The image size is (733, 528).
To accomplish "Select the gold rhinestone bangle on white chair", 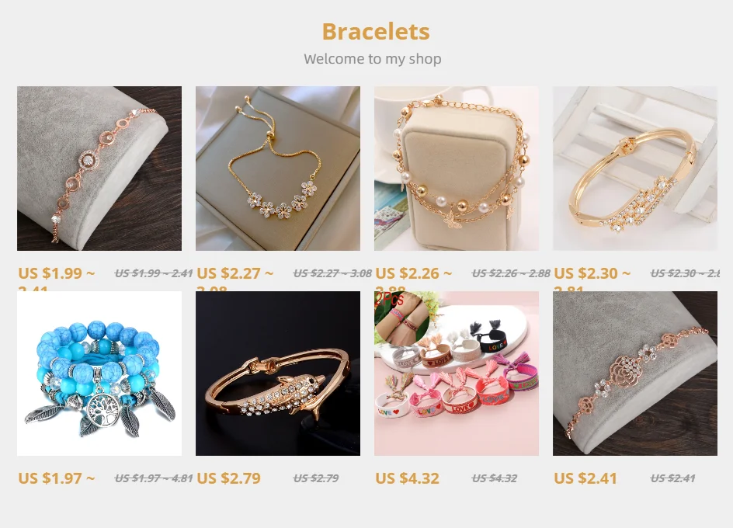I will point(635,168).
